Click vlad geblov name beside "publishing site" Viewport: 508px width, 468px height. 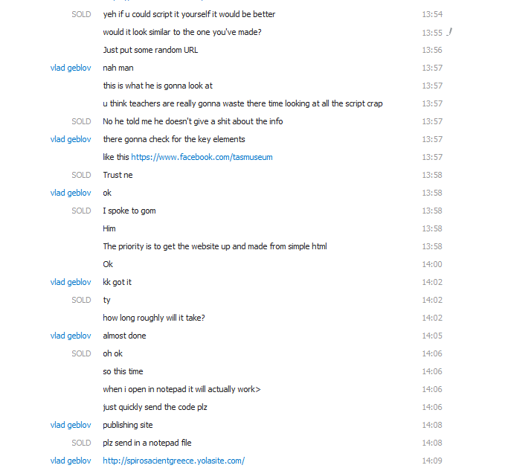71,425
